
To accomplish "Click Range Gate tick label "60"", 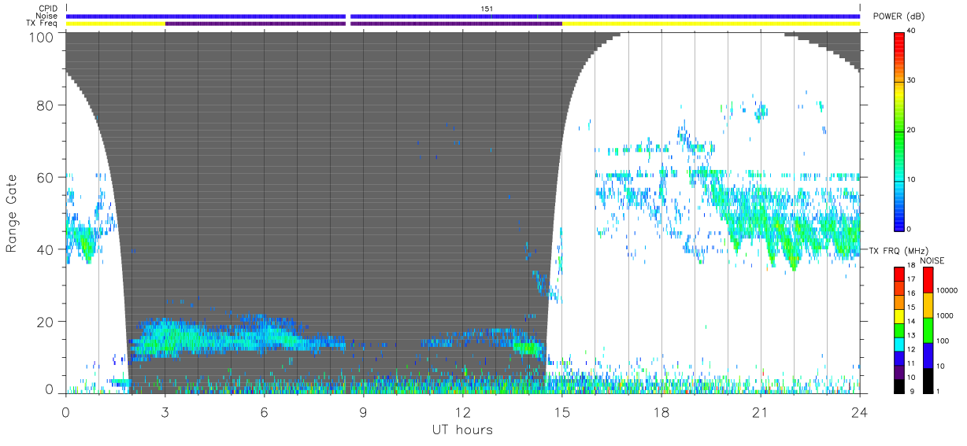I will point(46,177).
